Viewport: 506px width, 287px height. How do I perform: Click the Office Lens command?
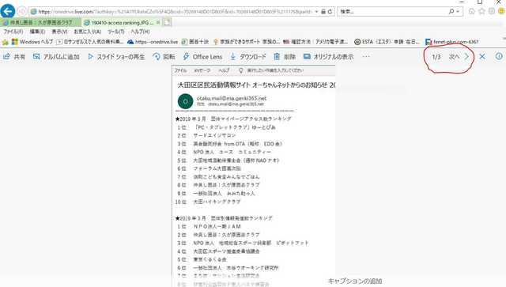pos(202,57)
